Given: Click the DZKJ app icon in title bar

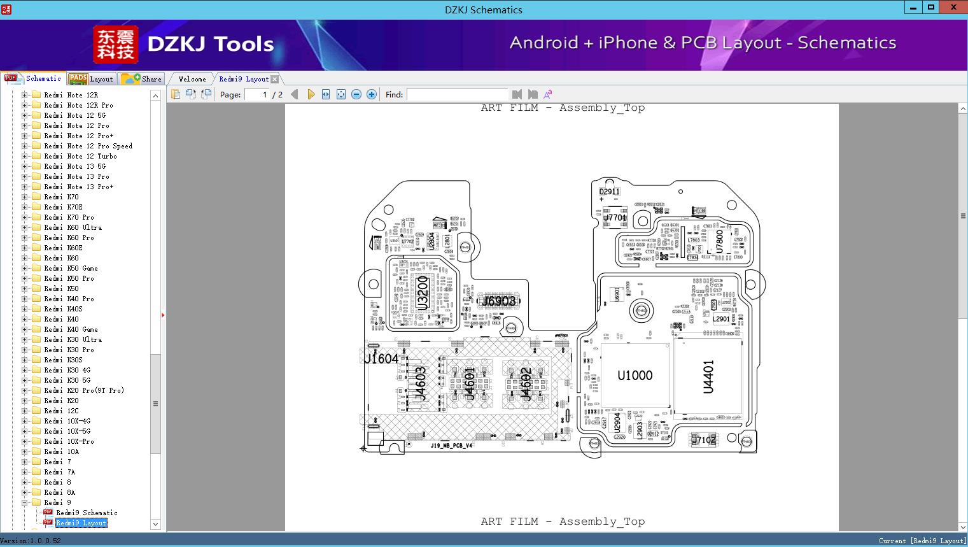Looking at the screenshot, I should [x=6, y=9].
